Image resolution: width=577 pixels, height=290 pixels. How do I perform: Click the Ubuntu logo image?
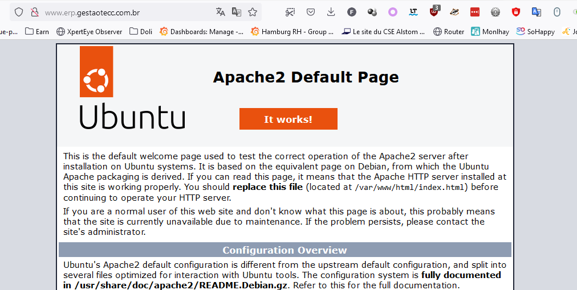132,88
